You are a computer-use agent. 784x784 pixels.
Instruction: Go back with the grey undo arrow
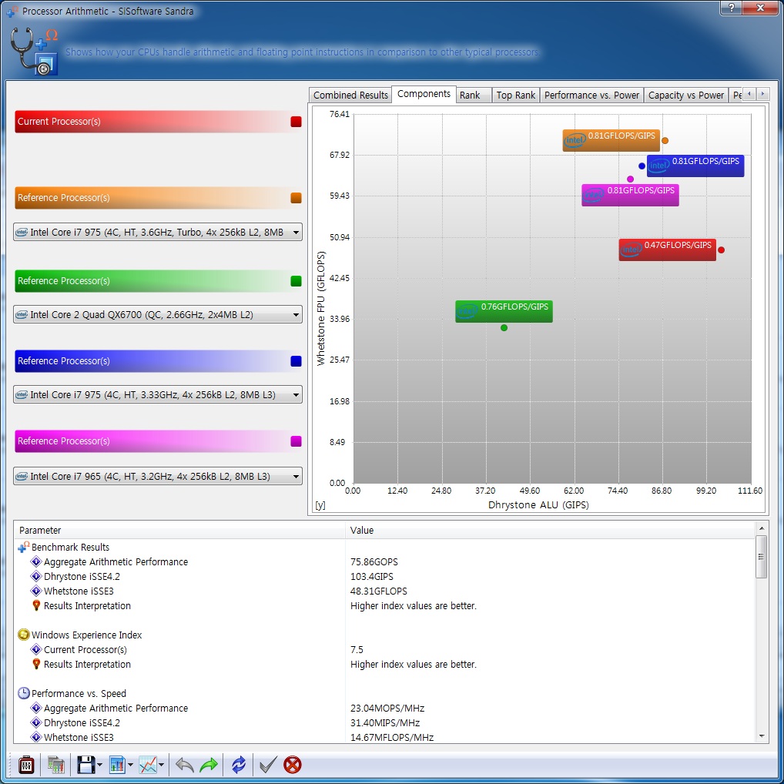pyautogui.click(x=185, y=765)
